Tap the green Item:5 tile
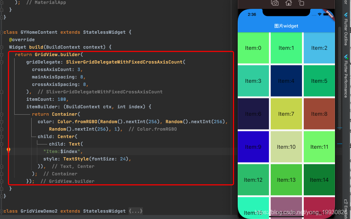 (x=319, y=81)
